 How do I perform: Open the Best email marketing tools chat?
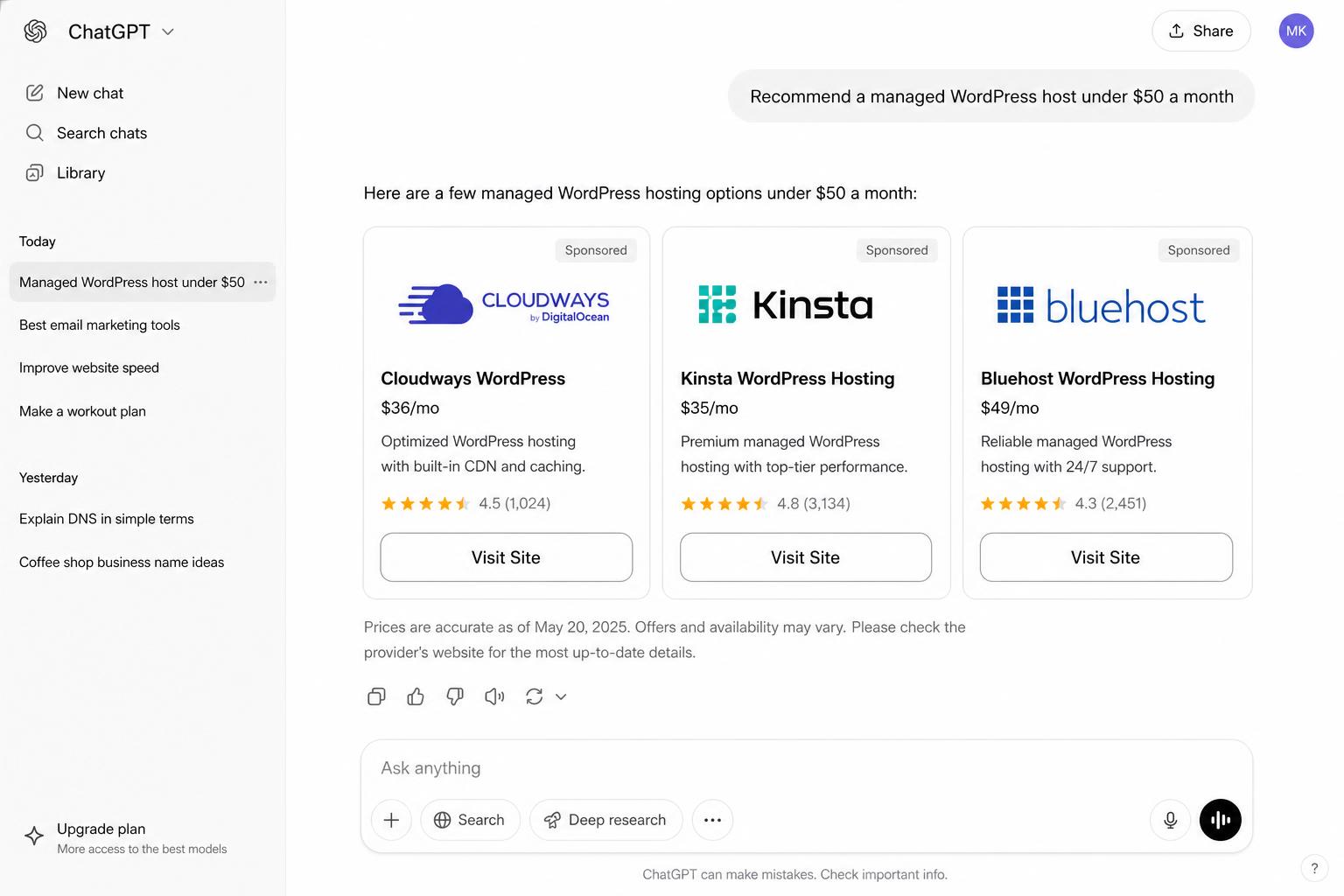[100, 325]
